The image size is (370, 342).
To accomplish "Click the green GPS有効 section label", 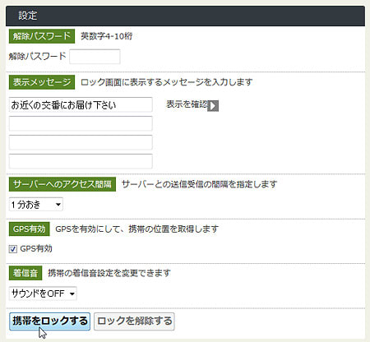I will pos(30,229).
